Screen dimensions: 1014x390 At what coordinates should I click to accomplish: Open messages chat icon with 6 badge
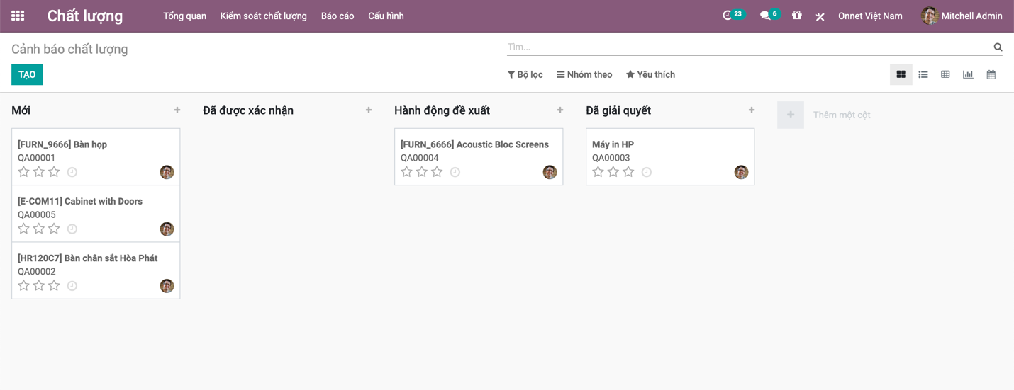769,16
